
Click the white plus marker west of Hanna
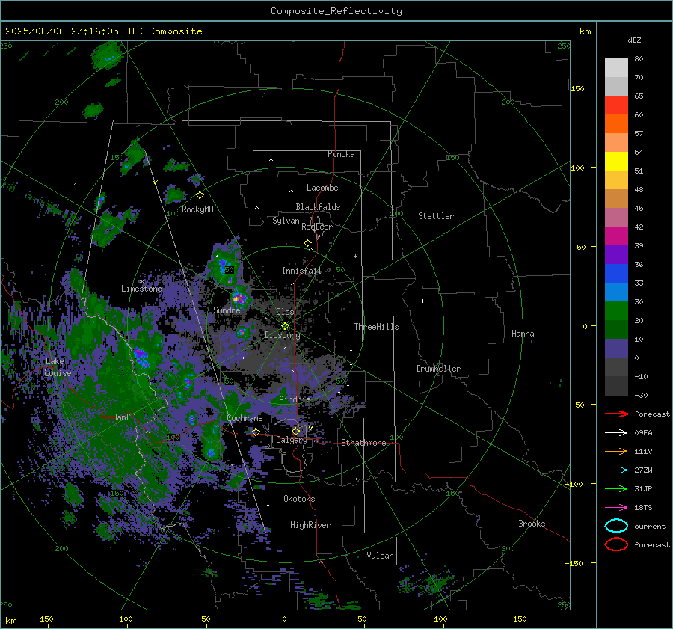pyautogui.click(x=422, y=301)
